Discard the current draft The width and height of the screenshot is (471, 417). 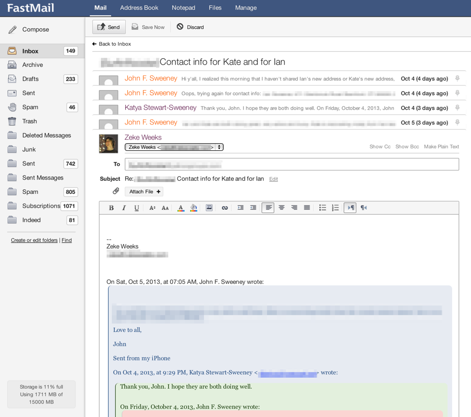[190, 27]
